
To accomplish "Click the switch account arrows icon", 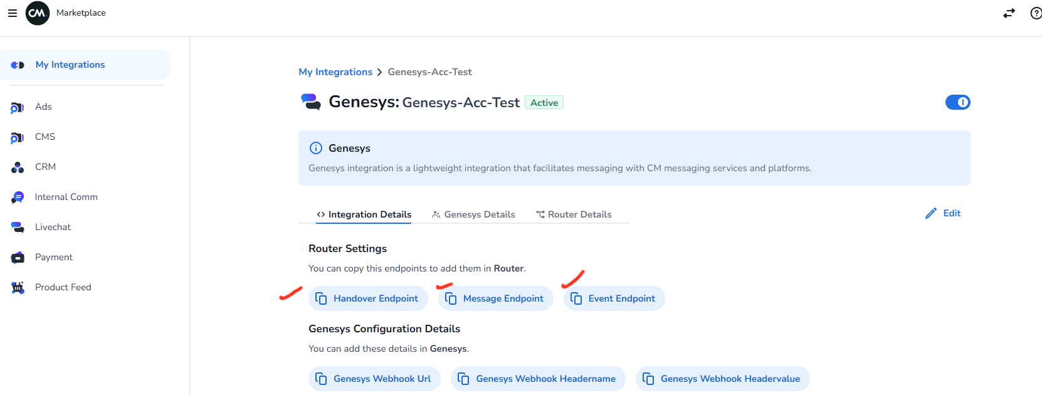I will [x=1009, y=13].
